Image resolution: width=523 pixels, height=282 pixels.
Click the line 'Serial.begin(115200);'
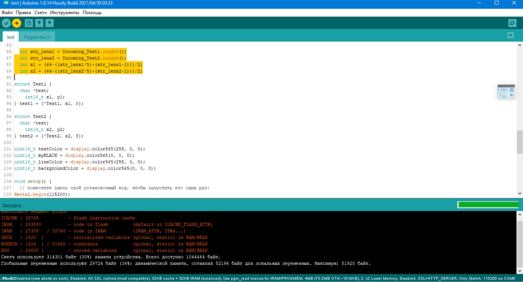click(x=42, y=194)
